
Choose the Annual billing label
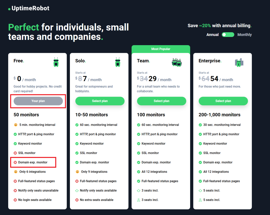212,35
